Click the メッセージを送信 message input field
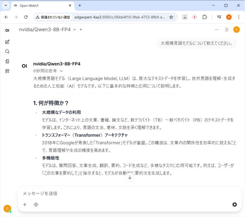The height and width of the screenshot is (217, 245). click(x=122, y=193)
